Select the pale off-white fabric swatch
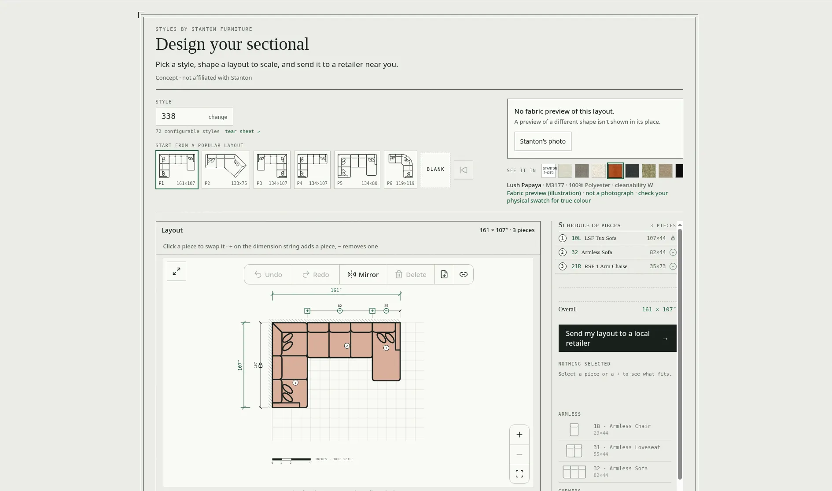832x491 pixels. point(565,171)
